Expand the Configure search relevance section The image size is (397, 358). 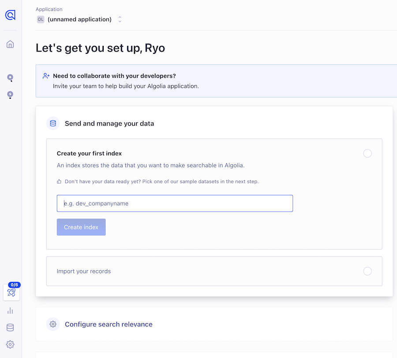click(x=214, y=324)
